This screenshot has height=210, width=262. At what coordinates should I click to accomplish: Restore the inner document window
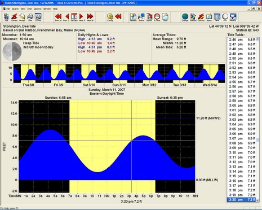pyautogui.click(x=254, y=8)
